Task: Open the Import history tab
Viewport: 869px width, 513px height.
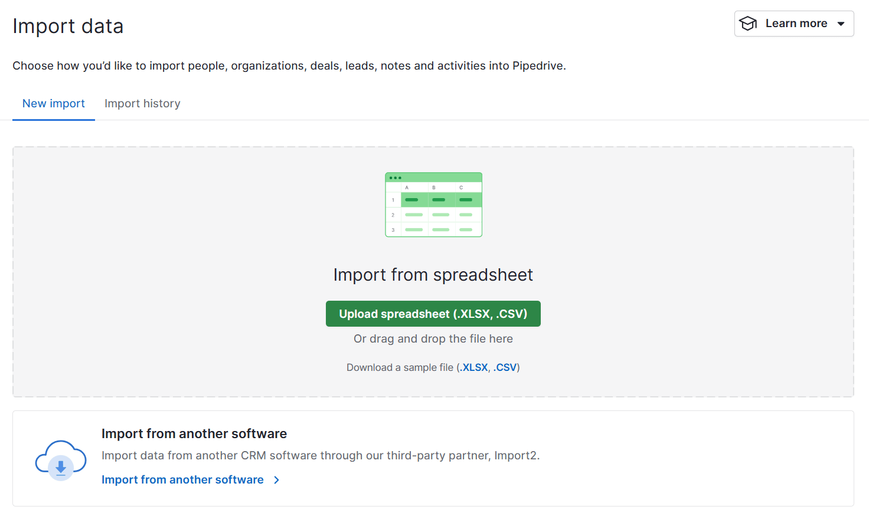Action: 142,103
